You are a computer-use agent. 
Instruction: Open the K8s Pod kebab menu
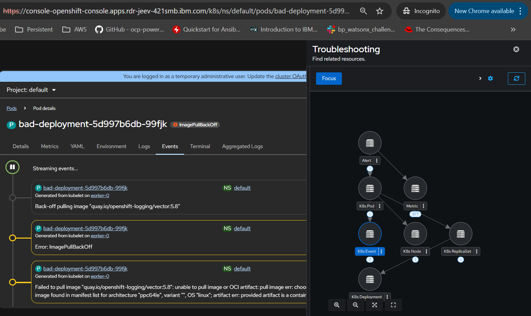(x=379, y=206)
